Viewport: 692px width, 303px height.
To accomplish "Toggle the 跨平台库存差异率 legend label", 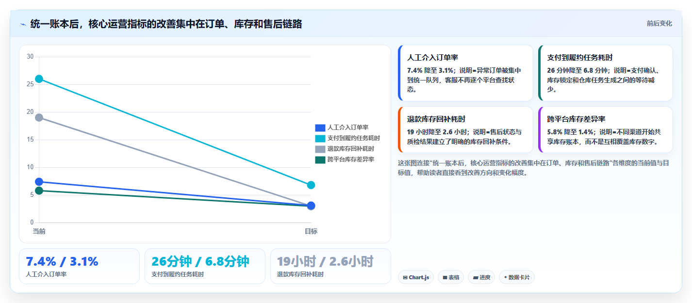I will click(x=350, y=160).
